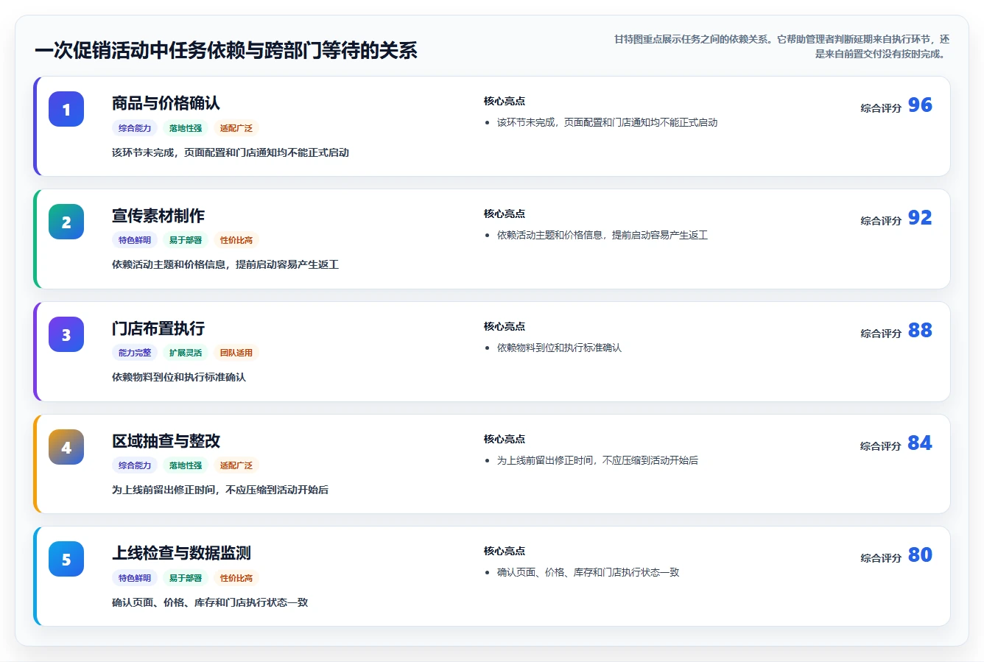Select 综合能力 tag under 商品与价格确认
The image size is (984, 662).
click(x=135, y=128)
